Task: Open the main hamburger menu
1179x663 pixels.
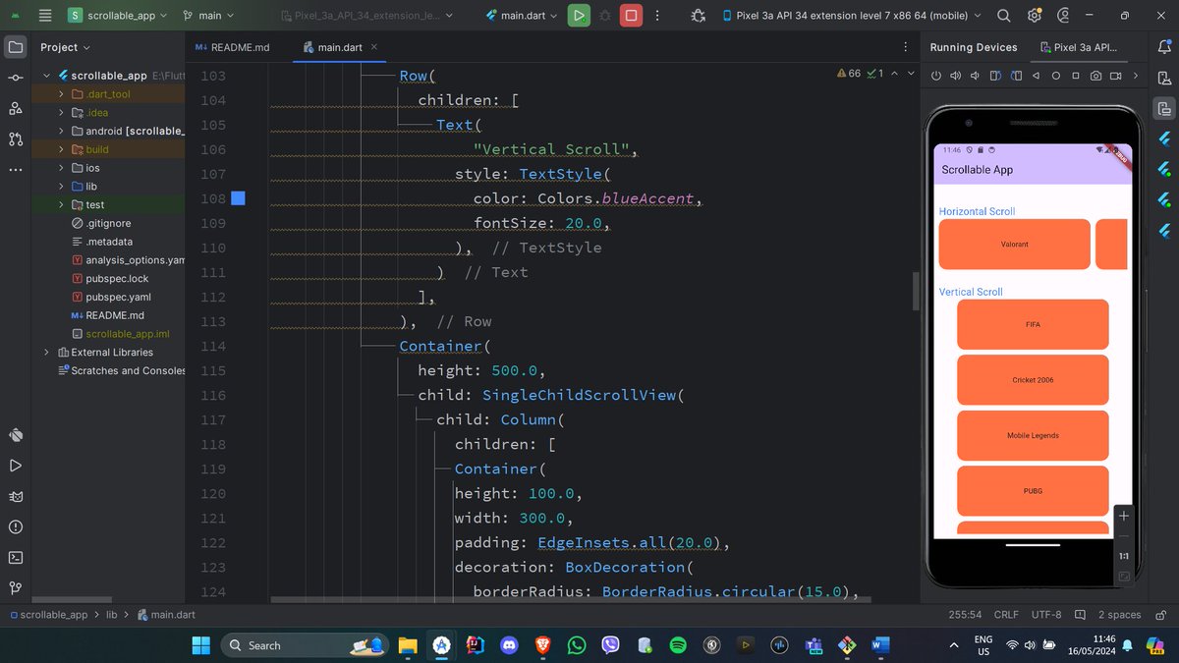Action: pyautogui.click(x=45, y=16)
